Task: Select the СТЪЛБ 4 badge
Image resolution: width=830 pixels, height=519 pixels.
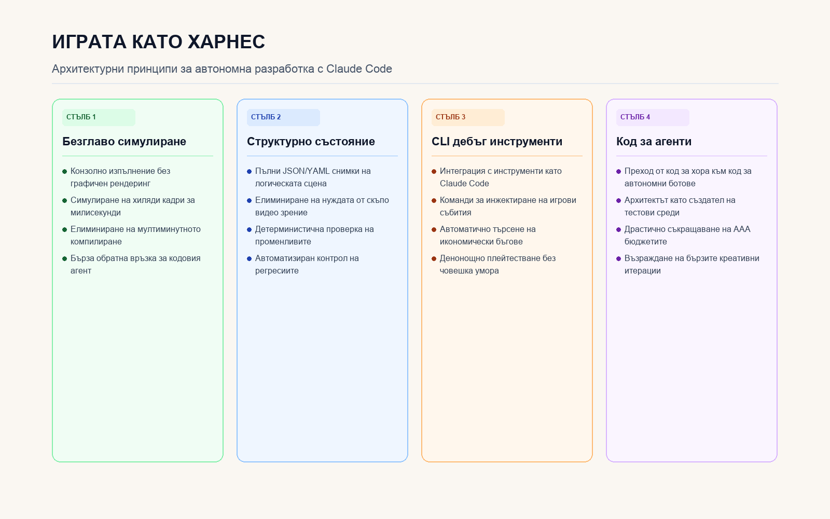Action: pyautogui.click(x=653, y=117)
